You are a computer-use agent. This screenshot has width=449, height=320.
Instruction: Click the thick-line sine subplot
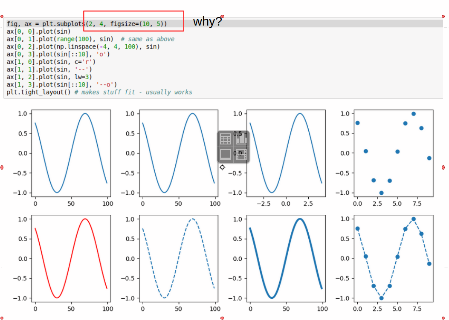coord(286,259)
